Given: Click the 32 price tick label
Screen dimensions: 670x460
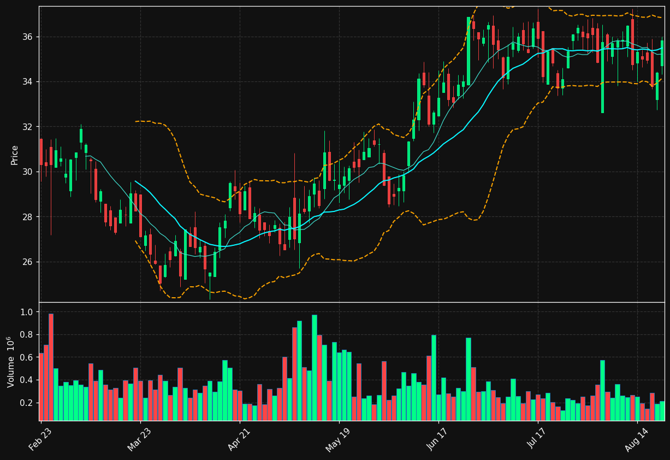Looking at the screenshot, I should (28, 127).
